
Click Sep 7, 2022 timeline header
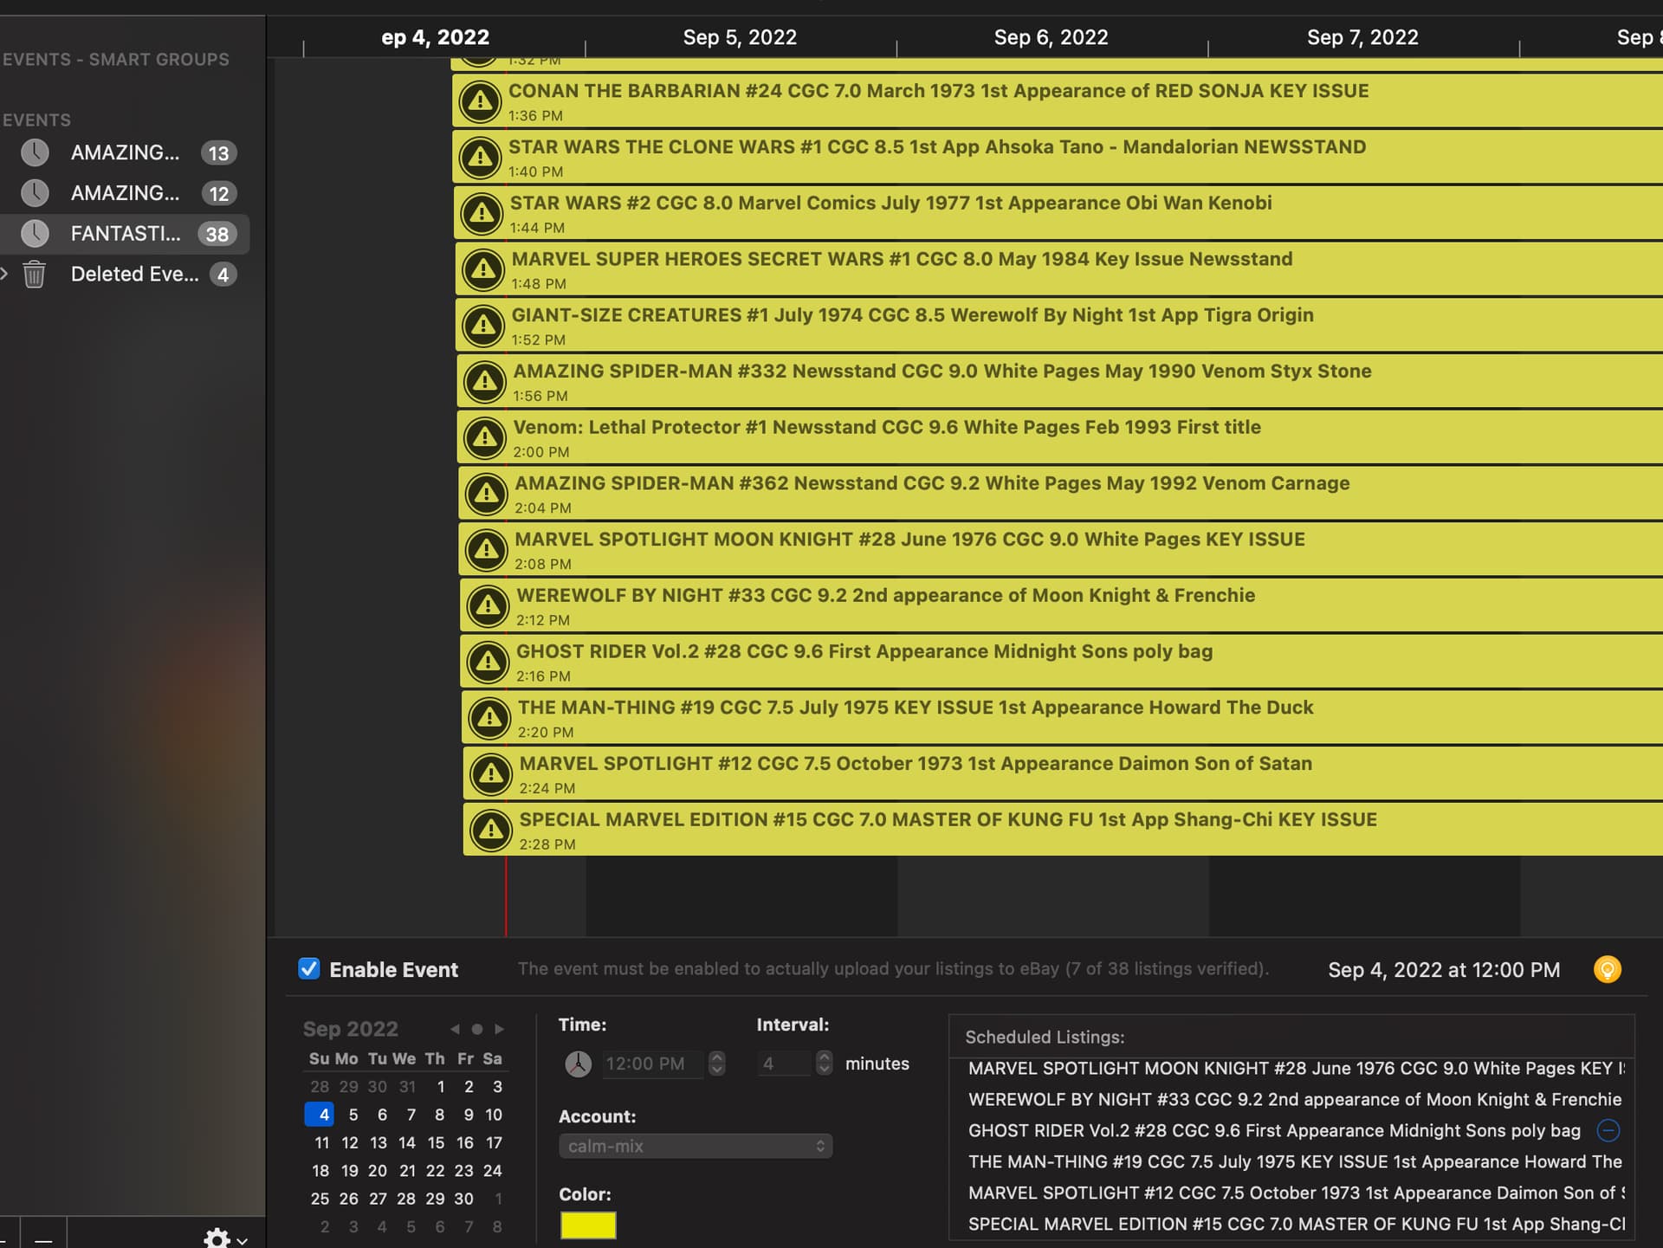pyautogui.click(x=1362, y=37)
